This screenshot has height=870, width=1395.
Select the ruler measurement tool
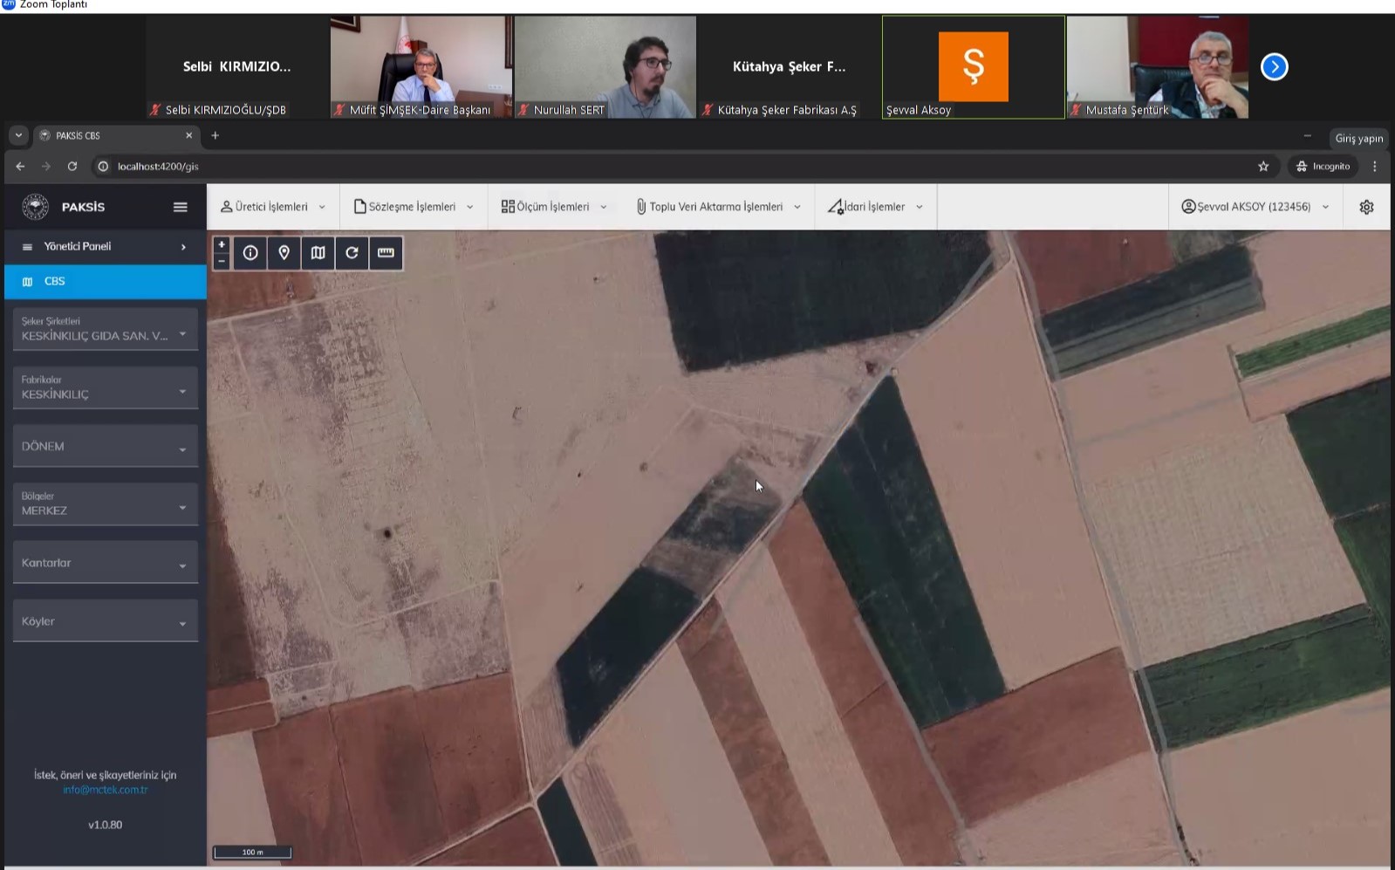click(386, 253)
